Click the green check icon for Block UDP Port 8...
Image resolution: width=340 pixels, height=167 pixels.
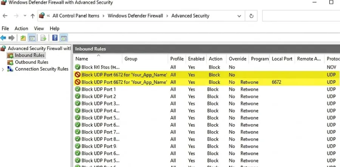tap(77, 139)
